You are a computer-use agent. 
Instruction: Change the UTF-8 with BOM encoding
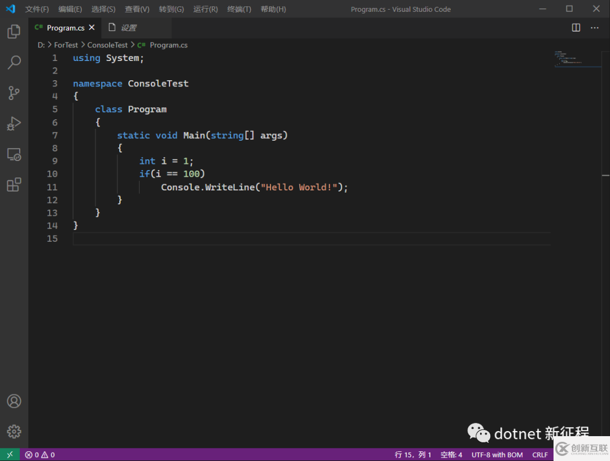pyautogui.click(x=497, y=455)
